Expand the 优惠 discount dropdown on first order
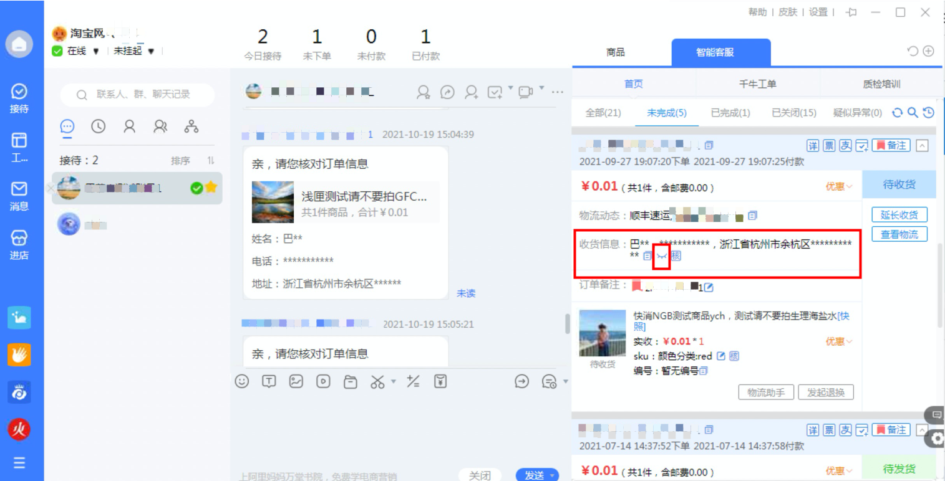 839,186
